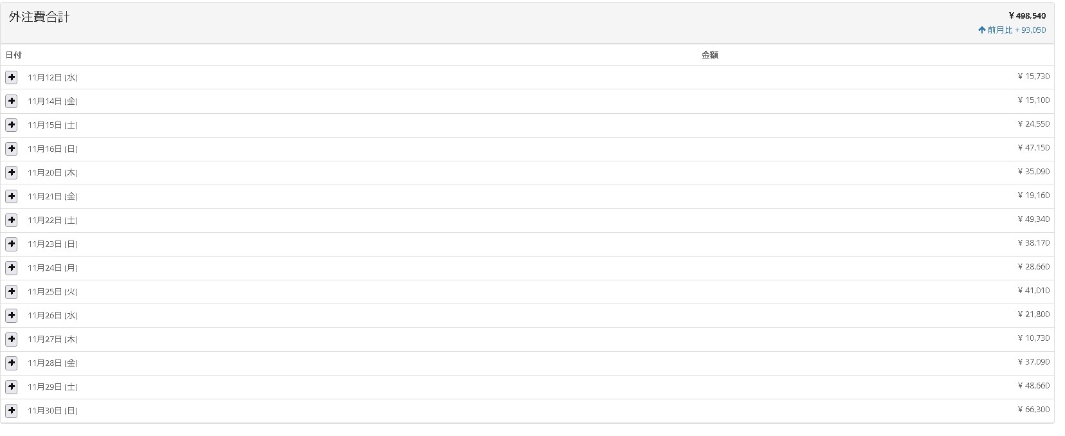
Task: Open the 11月16日 (日) breakdown
Action: pyautogui.click(x=12, y=149)
